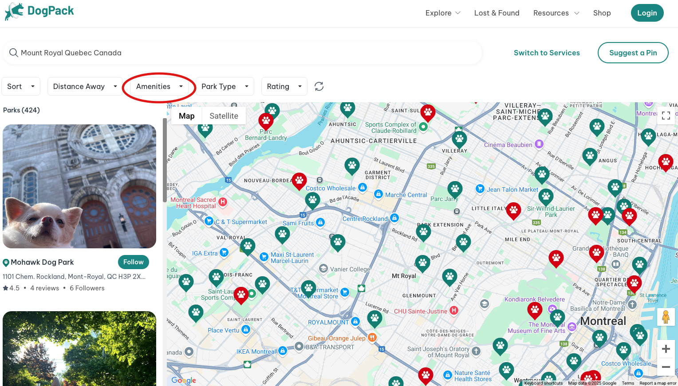Image resolution: width=678 pixels, height=386 pixels.
Task: Go to Lost & Found
Action: pos(497,13)
